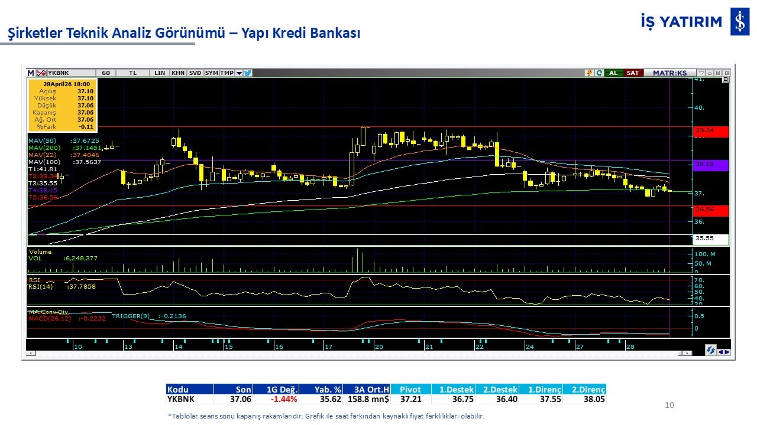Select the TMP toolbar item
The image size is (757, 425).
[x=227, y=73]
